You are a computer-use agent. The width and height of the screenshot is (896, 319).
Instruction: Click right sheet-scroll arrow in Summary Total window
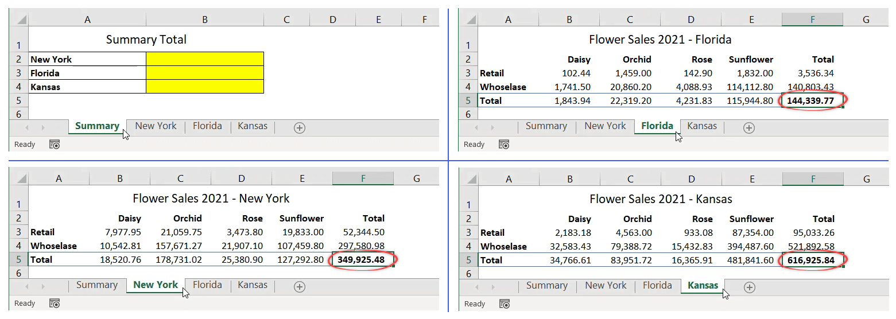point(43,127)
